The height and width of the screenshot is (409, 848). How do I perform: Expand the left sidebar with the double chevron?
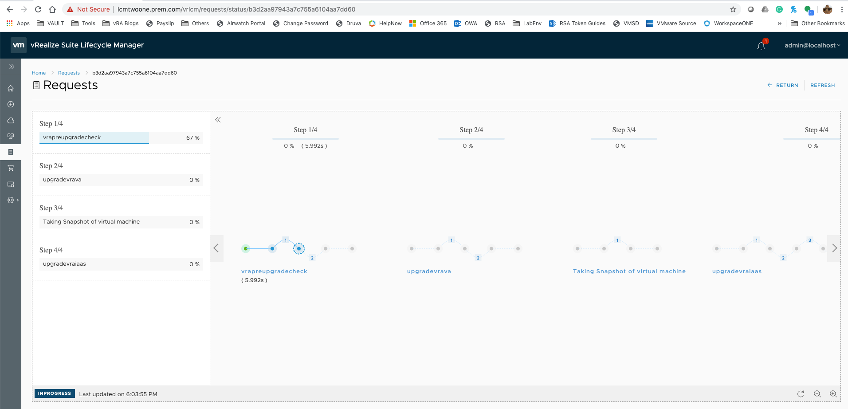pos(12,67)
